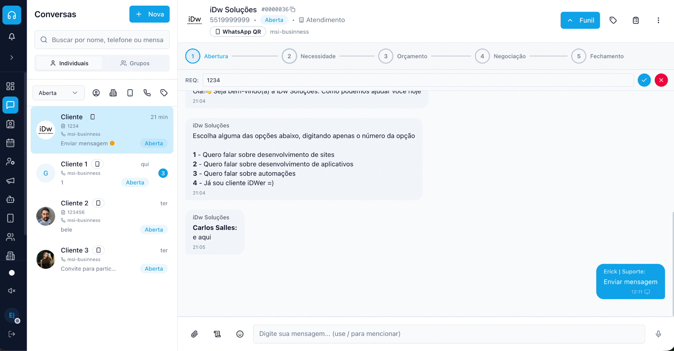Open the contacts panel from the sidebar
The width and height of the screenshot is (674, 351).
[x=11, y=124]
